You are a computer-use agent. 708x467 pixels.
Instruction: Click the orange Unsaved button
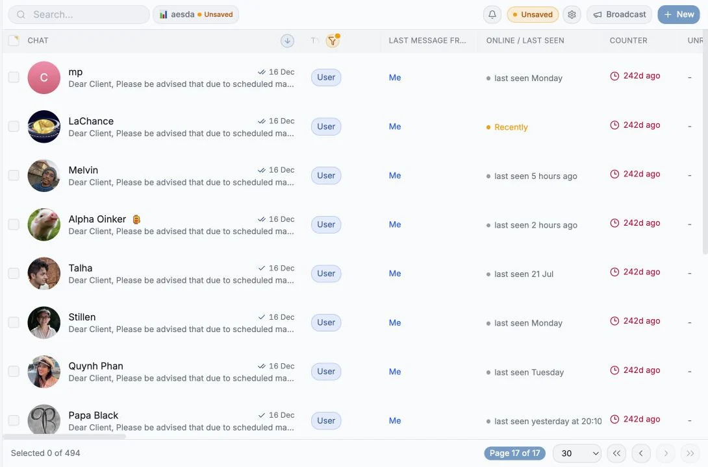point(533,14)
